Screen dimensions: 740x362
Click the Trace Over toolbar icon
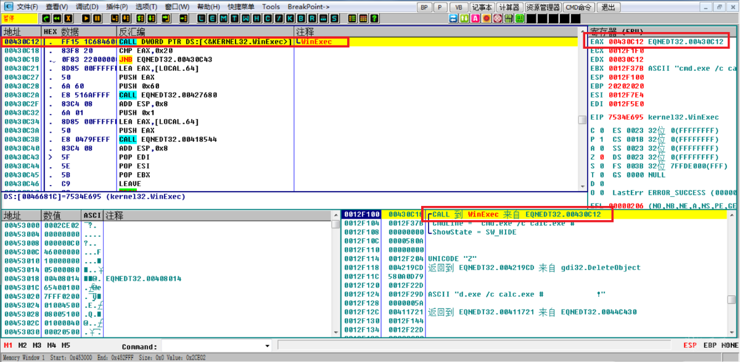click(150, 19)
